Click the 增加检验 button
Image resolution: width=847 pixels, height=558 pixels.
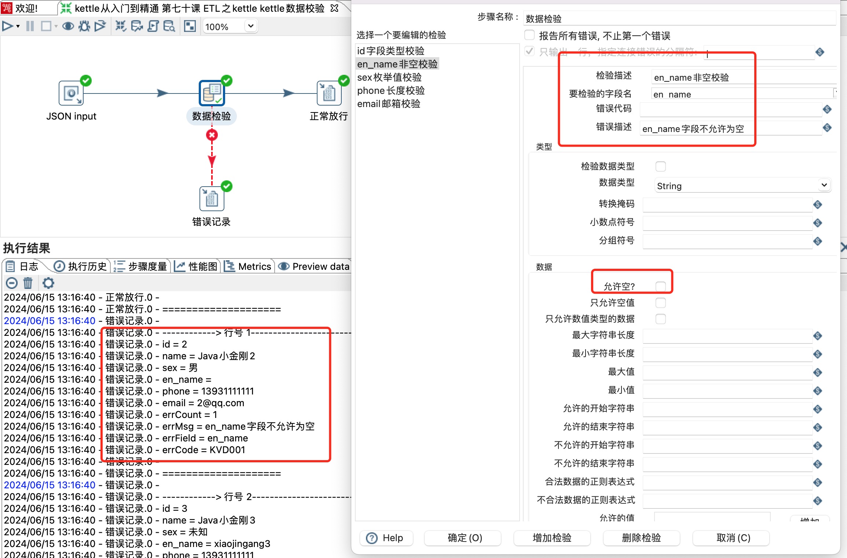pos(552,538)
